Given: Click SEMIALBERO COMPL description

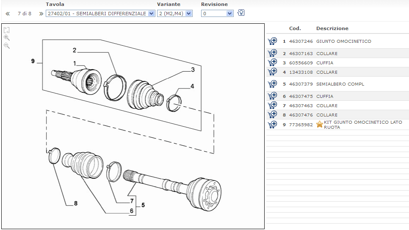Looking at the screenshot, I should [340, 84].
